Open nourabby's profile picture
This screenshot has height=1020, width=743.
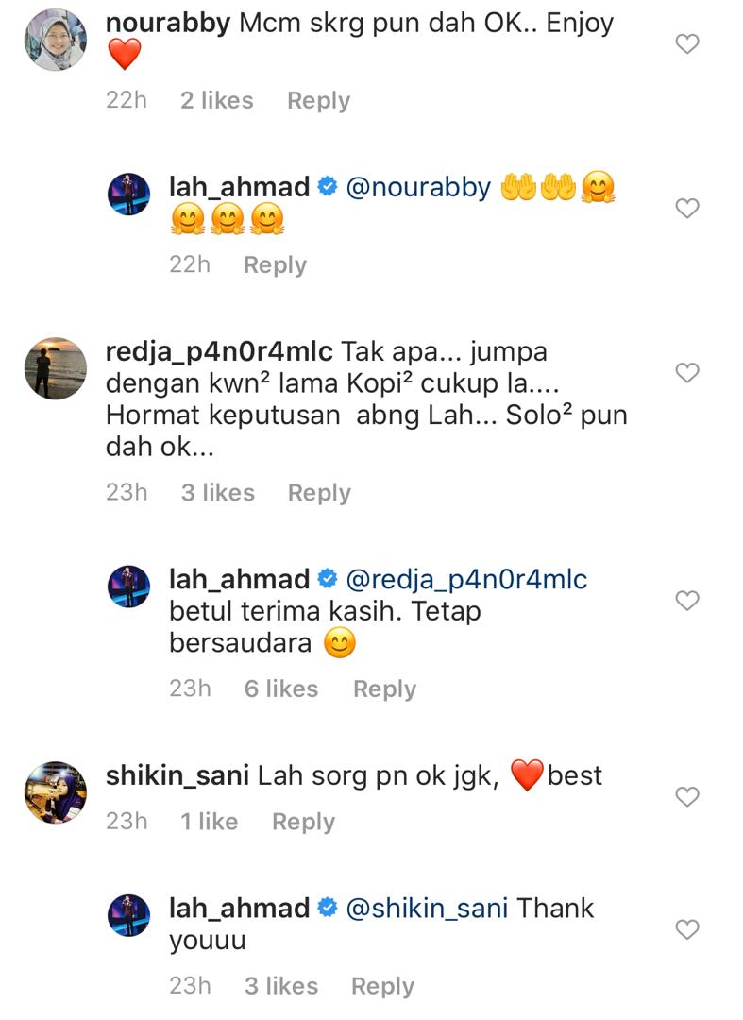[56, 41]
